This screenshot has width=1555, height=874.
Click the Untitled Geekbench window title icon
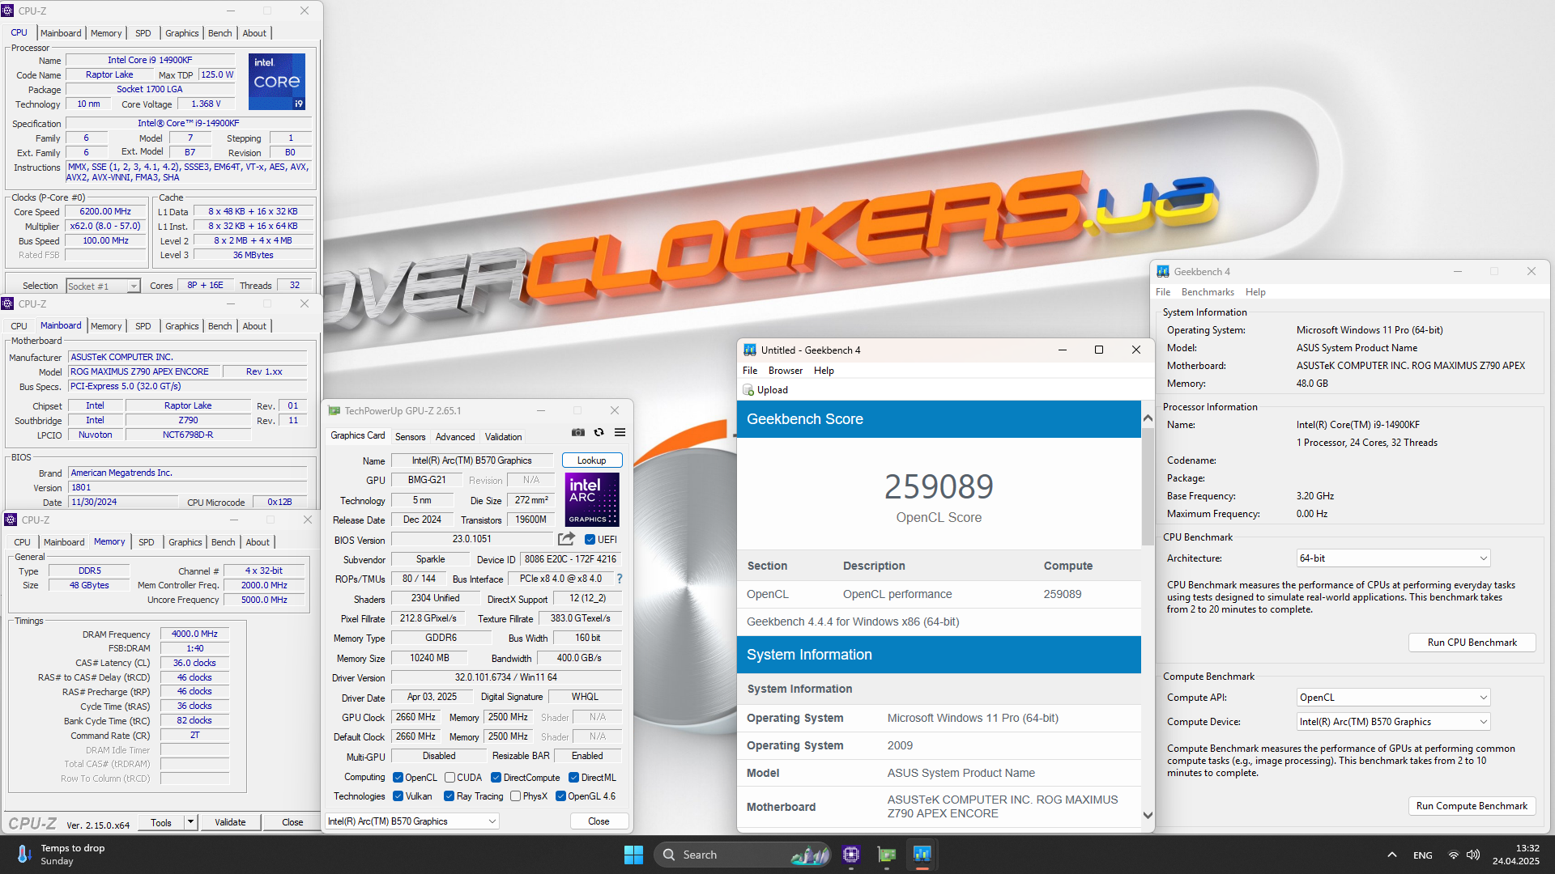pos(750,350)
